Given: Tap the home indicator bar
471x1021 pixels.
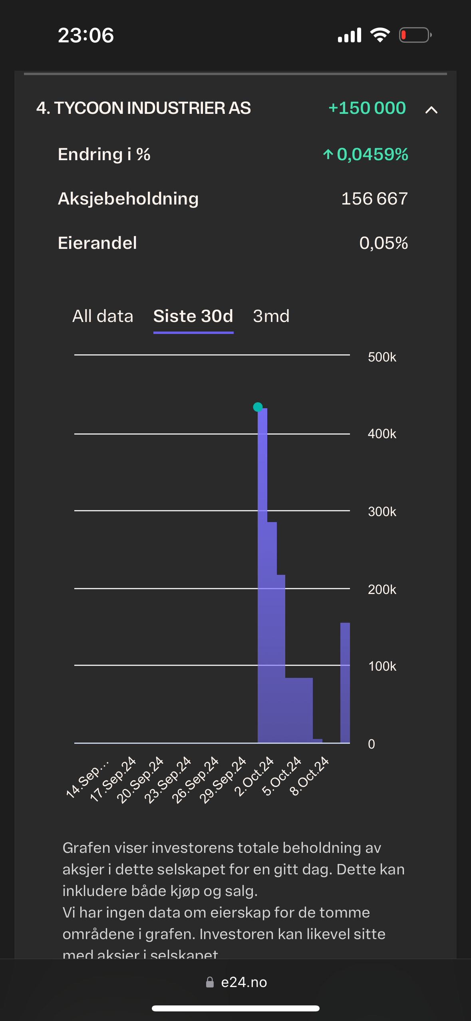Looking at the screenshot, I should tap(236, 1008).
